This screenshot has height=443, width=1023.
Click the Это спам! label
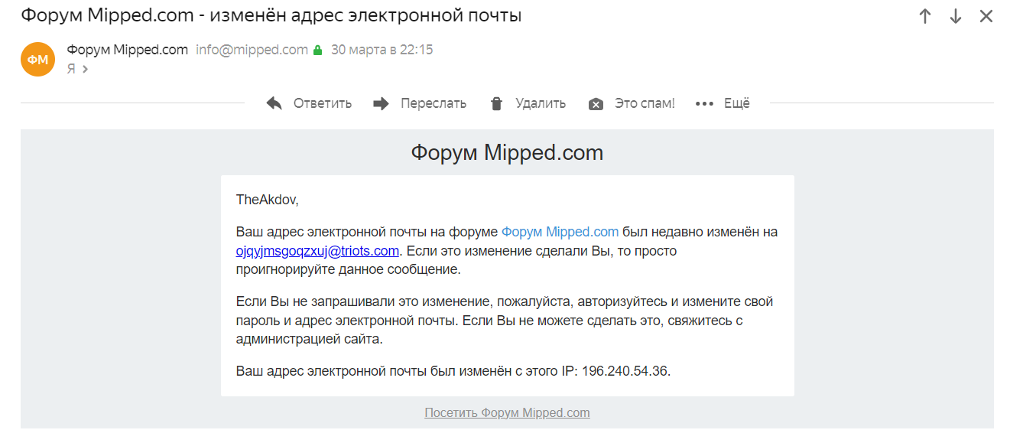pyautogui.click(x=645, y=103)
